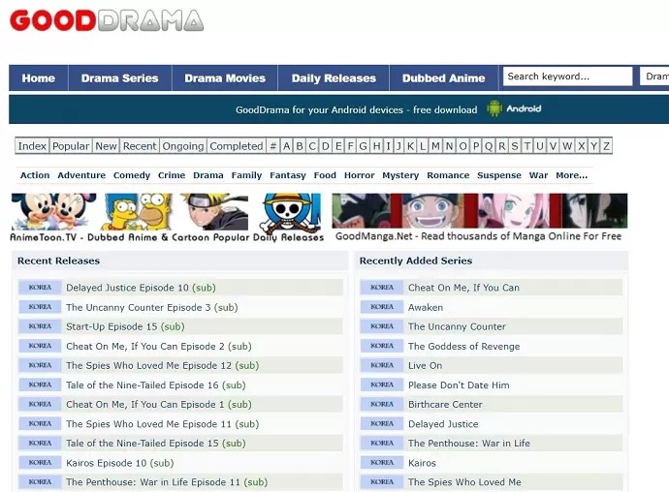Open Cheat On Me, If You Can Episode 2
This screenshot has height=492, width=669.
159,346
